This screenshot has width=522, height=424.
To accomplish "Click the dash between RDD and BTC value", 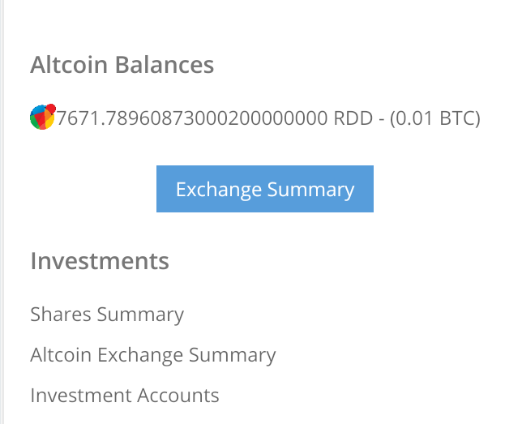I will point(381,119).
